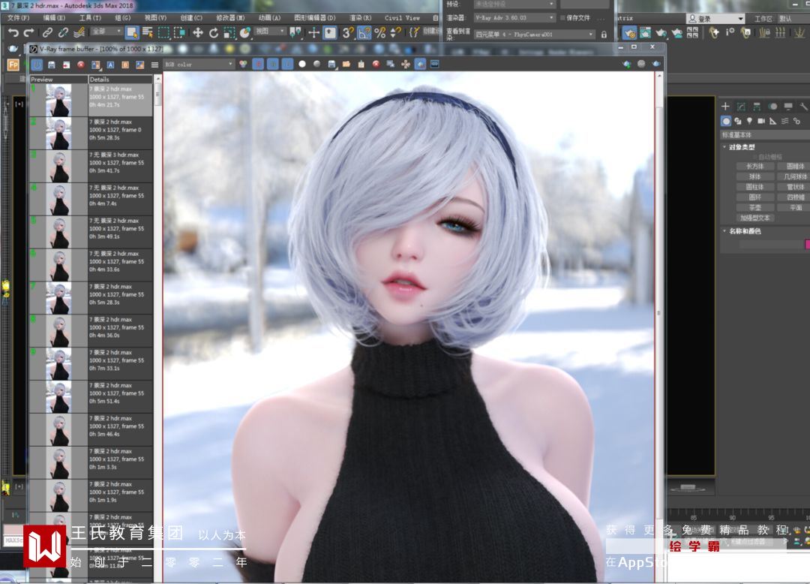Image resolution: width=810 pixels, height=584 pixels.
Task: Select history render with time 0h 3m 41.7s
Action: point(91,167)
